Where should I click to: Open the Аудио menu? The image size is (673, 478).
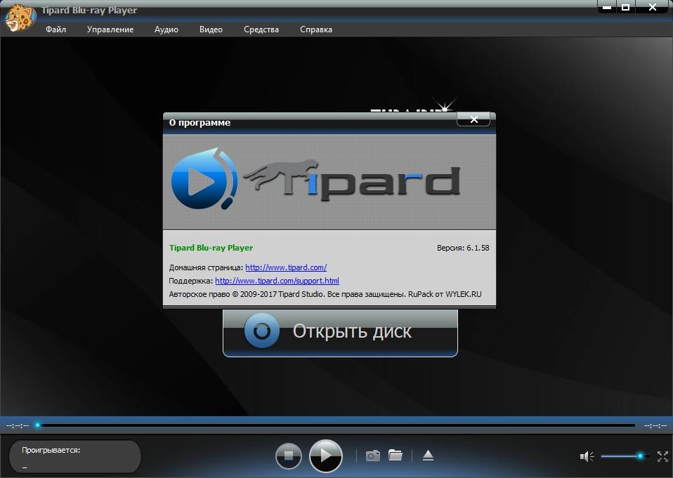pyautogui.click(x=166, y=29)
